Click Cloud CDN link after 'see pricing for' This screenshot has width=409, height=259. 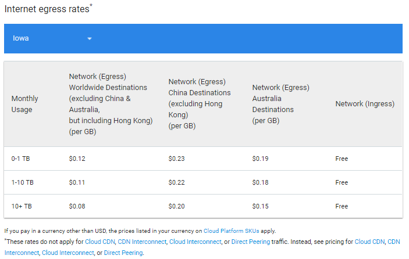click(x=369, y=242)
